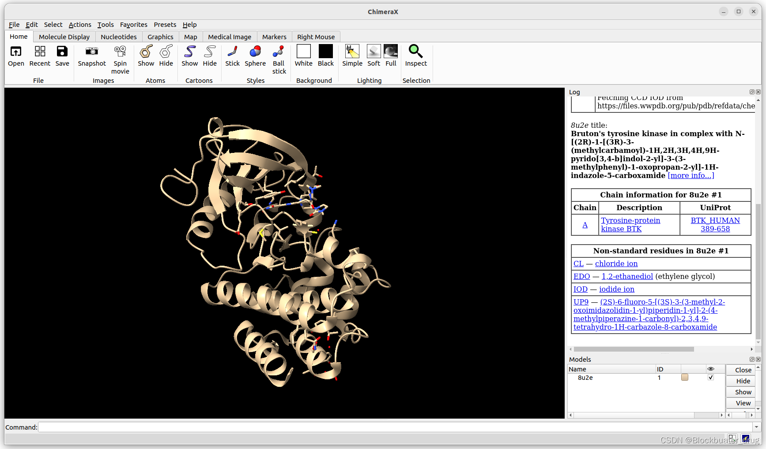This screenshot has height=449, width=766.
Task: Switch to the Nucleotides tab
Action: [119, 37]
